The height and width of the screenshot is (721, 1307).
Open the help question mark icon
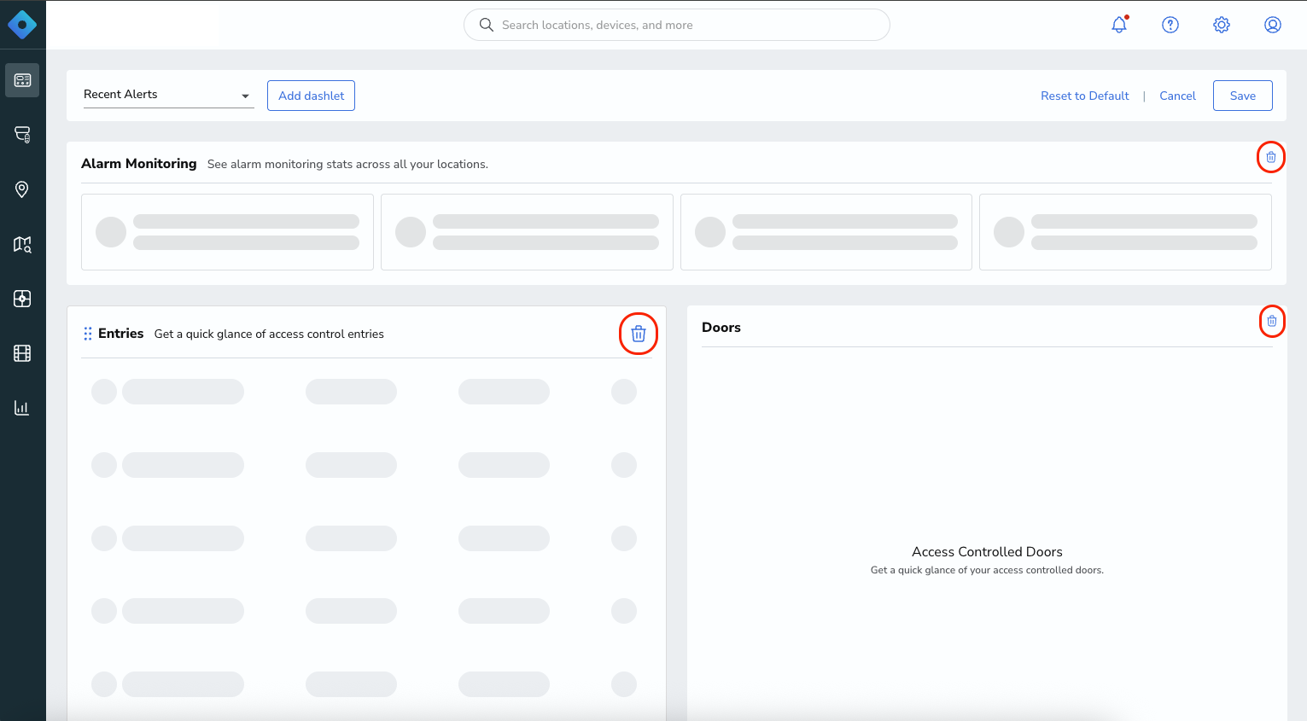1170,25
